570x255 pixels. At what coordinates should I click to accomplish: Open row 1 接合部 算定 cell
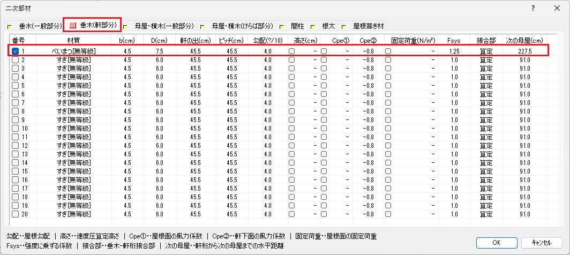(x=486, y=51)
